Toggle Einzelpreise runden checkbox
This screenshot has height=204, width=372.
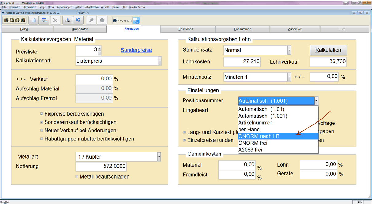[x=184, y=140]
